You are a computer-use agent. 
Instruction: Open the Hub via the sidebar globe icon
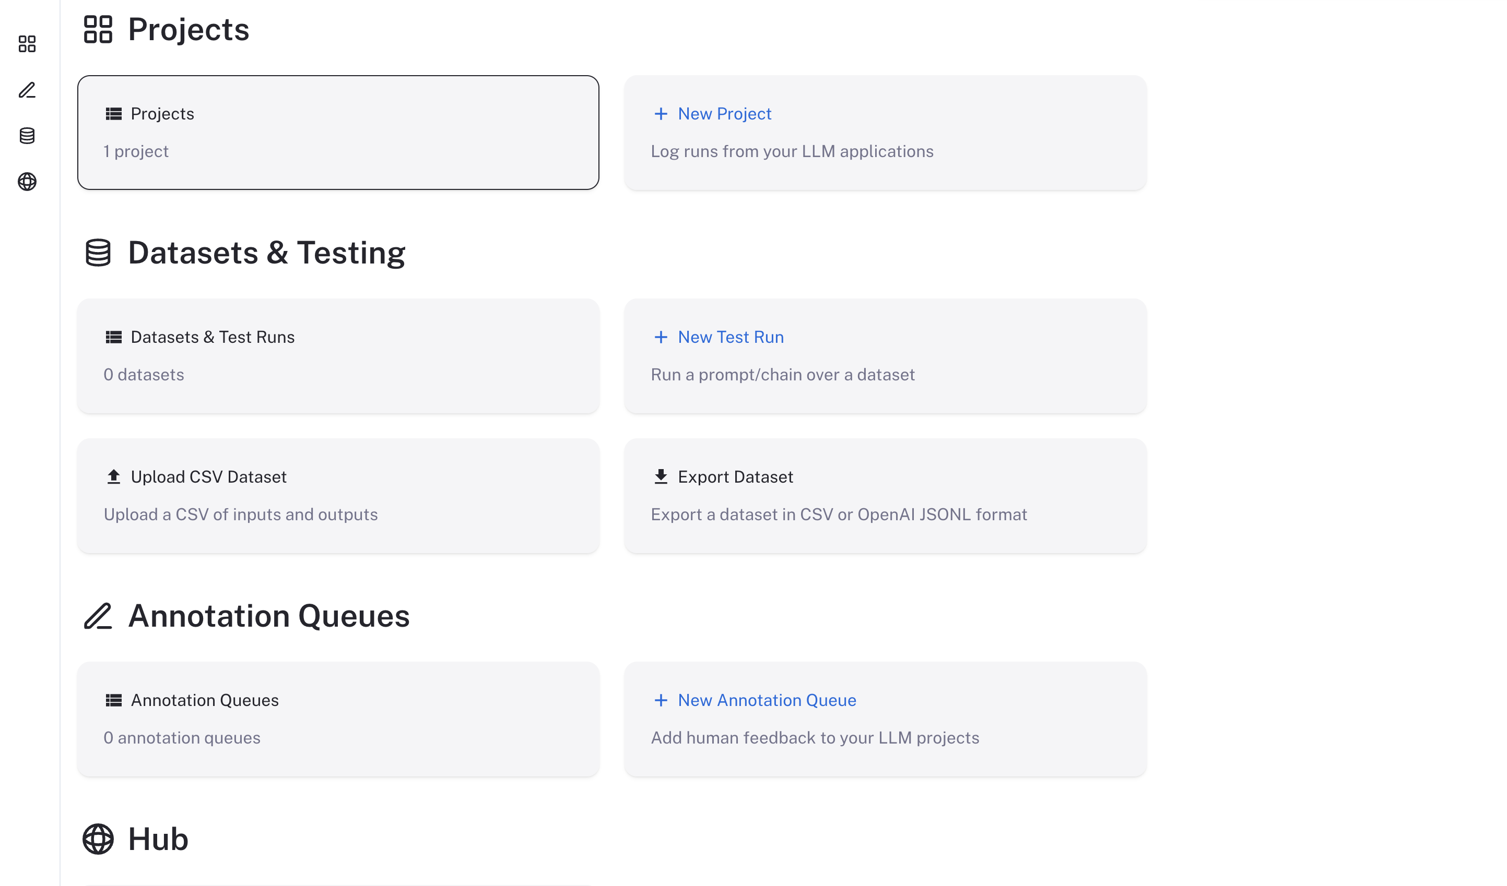[27, 182]
